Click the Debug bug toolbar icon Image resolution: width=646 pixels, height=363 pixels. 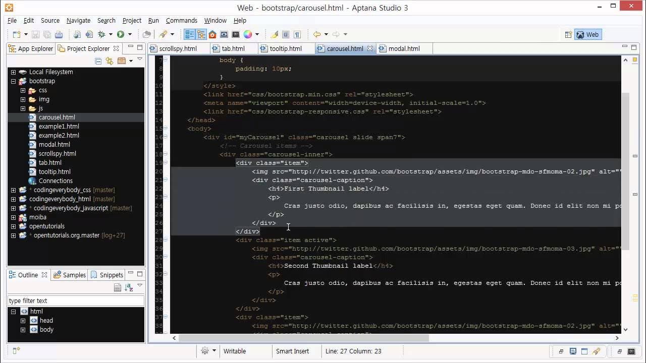coord(101,34)
